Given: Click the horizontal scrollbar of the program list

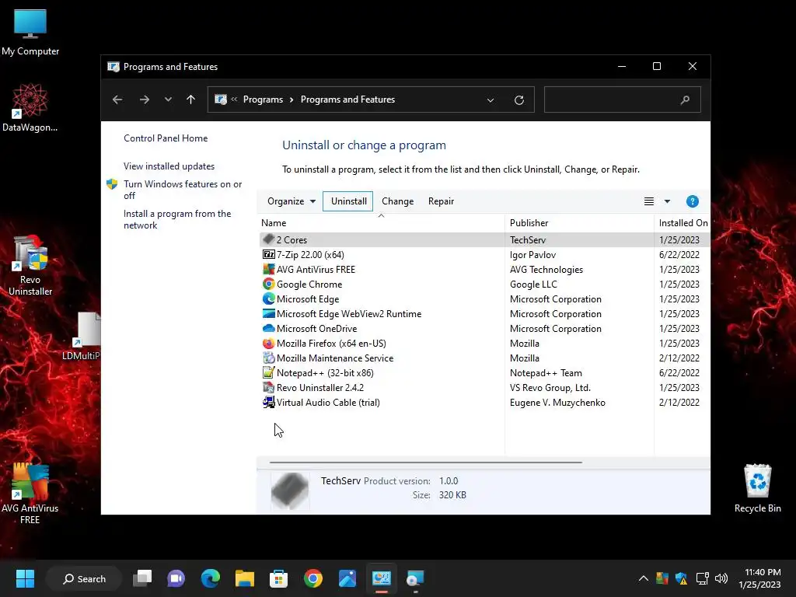Looking at the screenshot, I should pos(425,463).
